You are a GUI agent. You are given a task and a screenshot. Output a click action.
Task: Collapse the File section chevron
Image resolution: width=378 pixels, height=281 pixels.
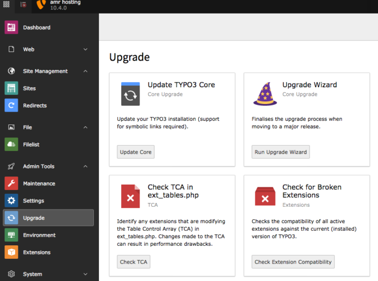85,127
